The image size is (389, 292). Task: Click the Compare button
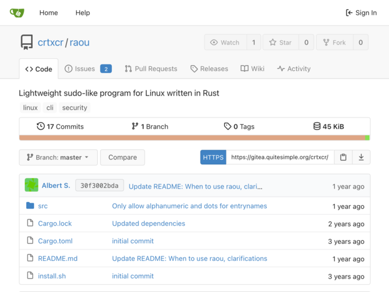tap(123, 158)
